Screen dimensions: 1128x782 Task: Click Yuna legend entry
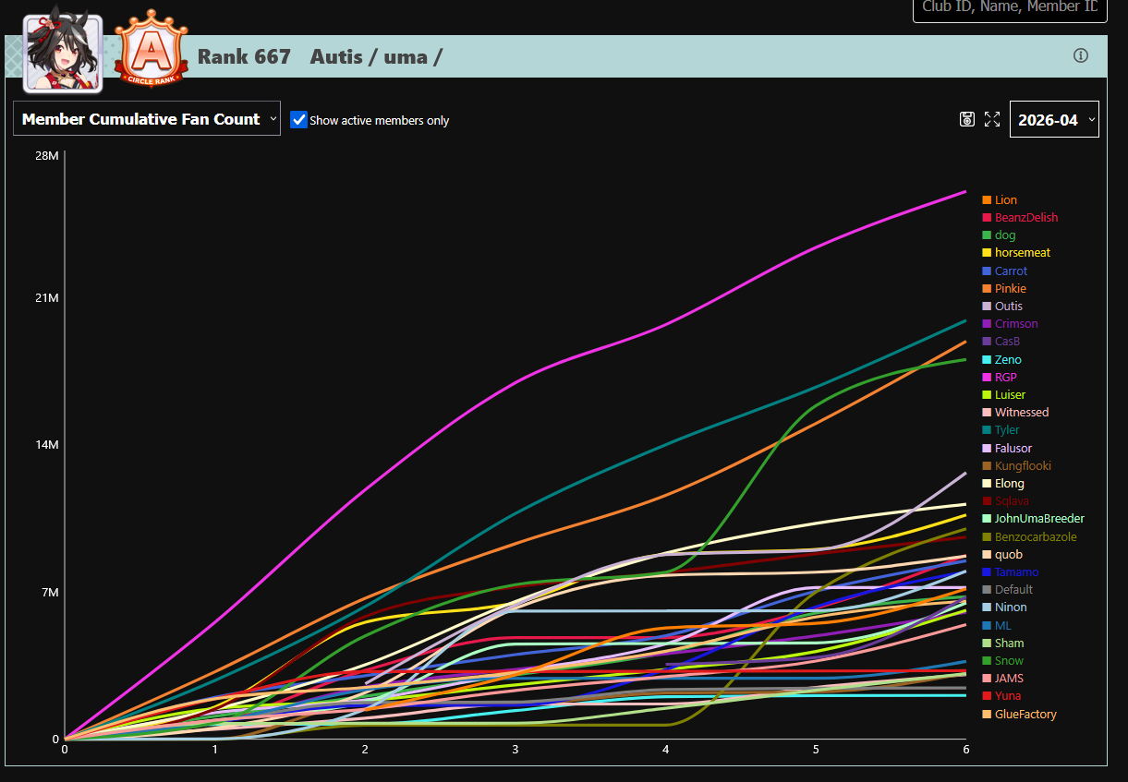pos(1001,696)
